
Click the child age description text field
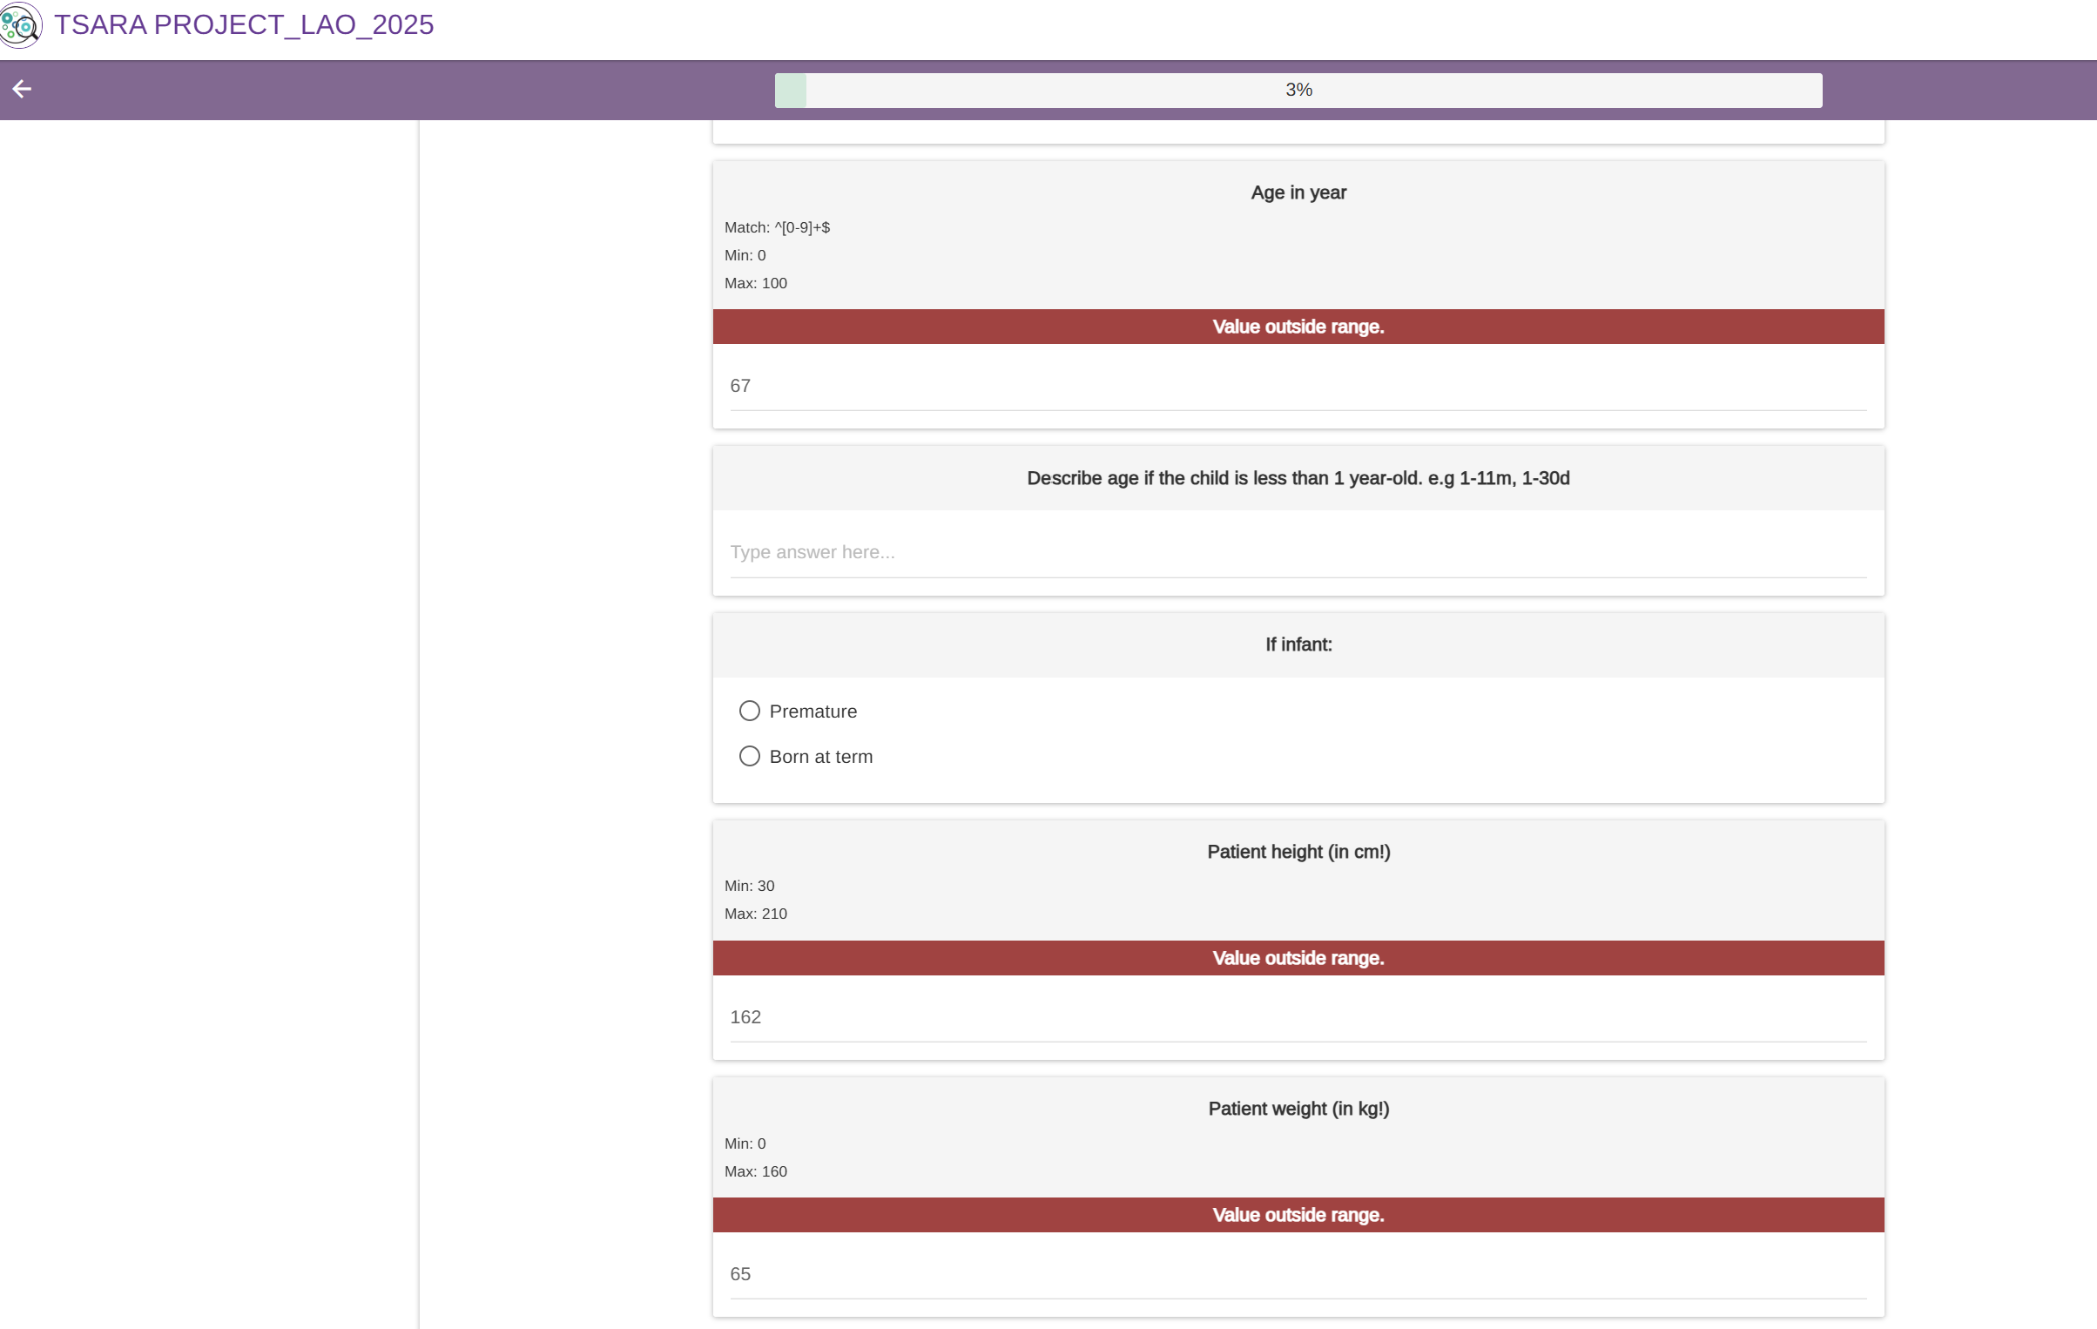click(x=1298, y=552)
